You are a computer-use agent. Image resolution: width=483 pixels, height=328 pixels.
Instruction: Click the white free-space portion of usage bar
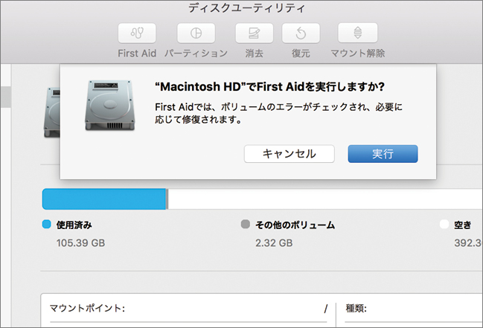click(x=325, y=199)
